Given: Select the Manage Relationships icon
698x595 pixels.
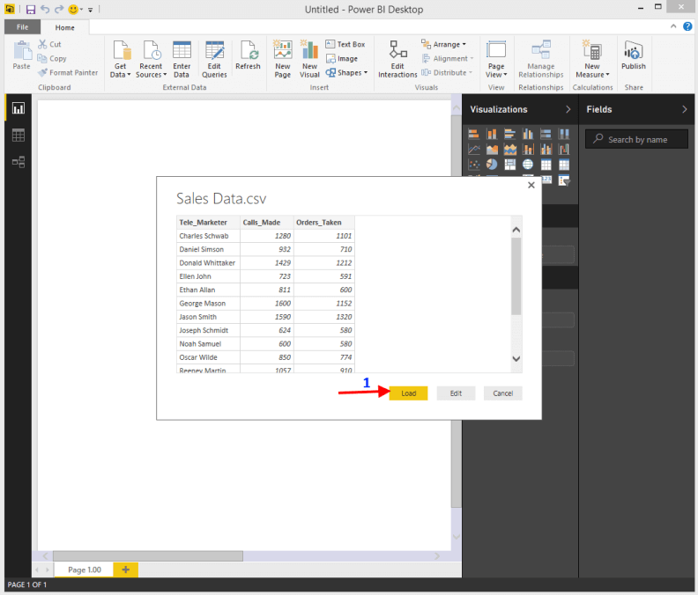Looking at the screenshot, I should (x=540, y=51).
